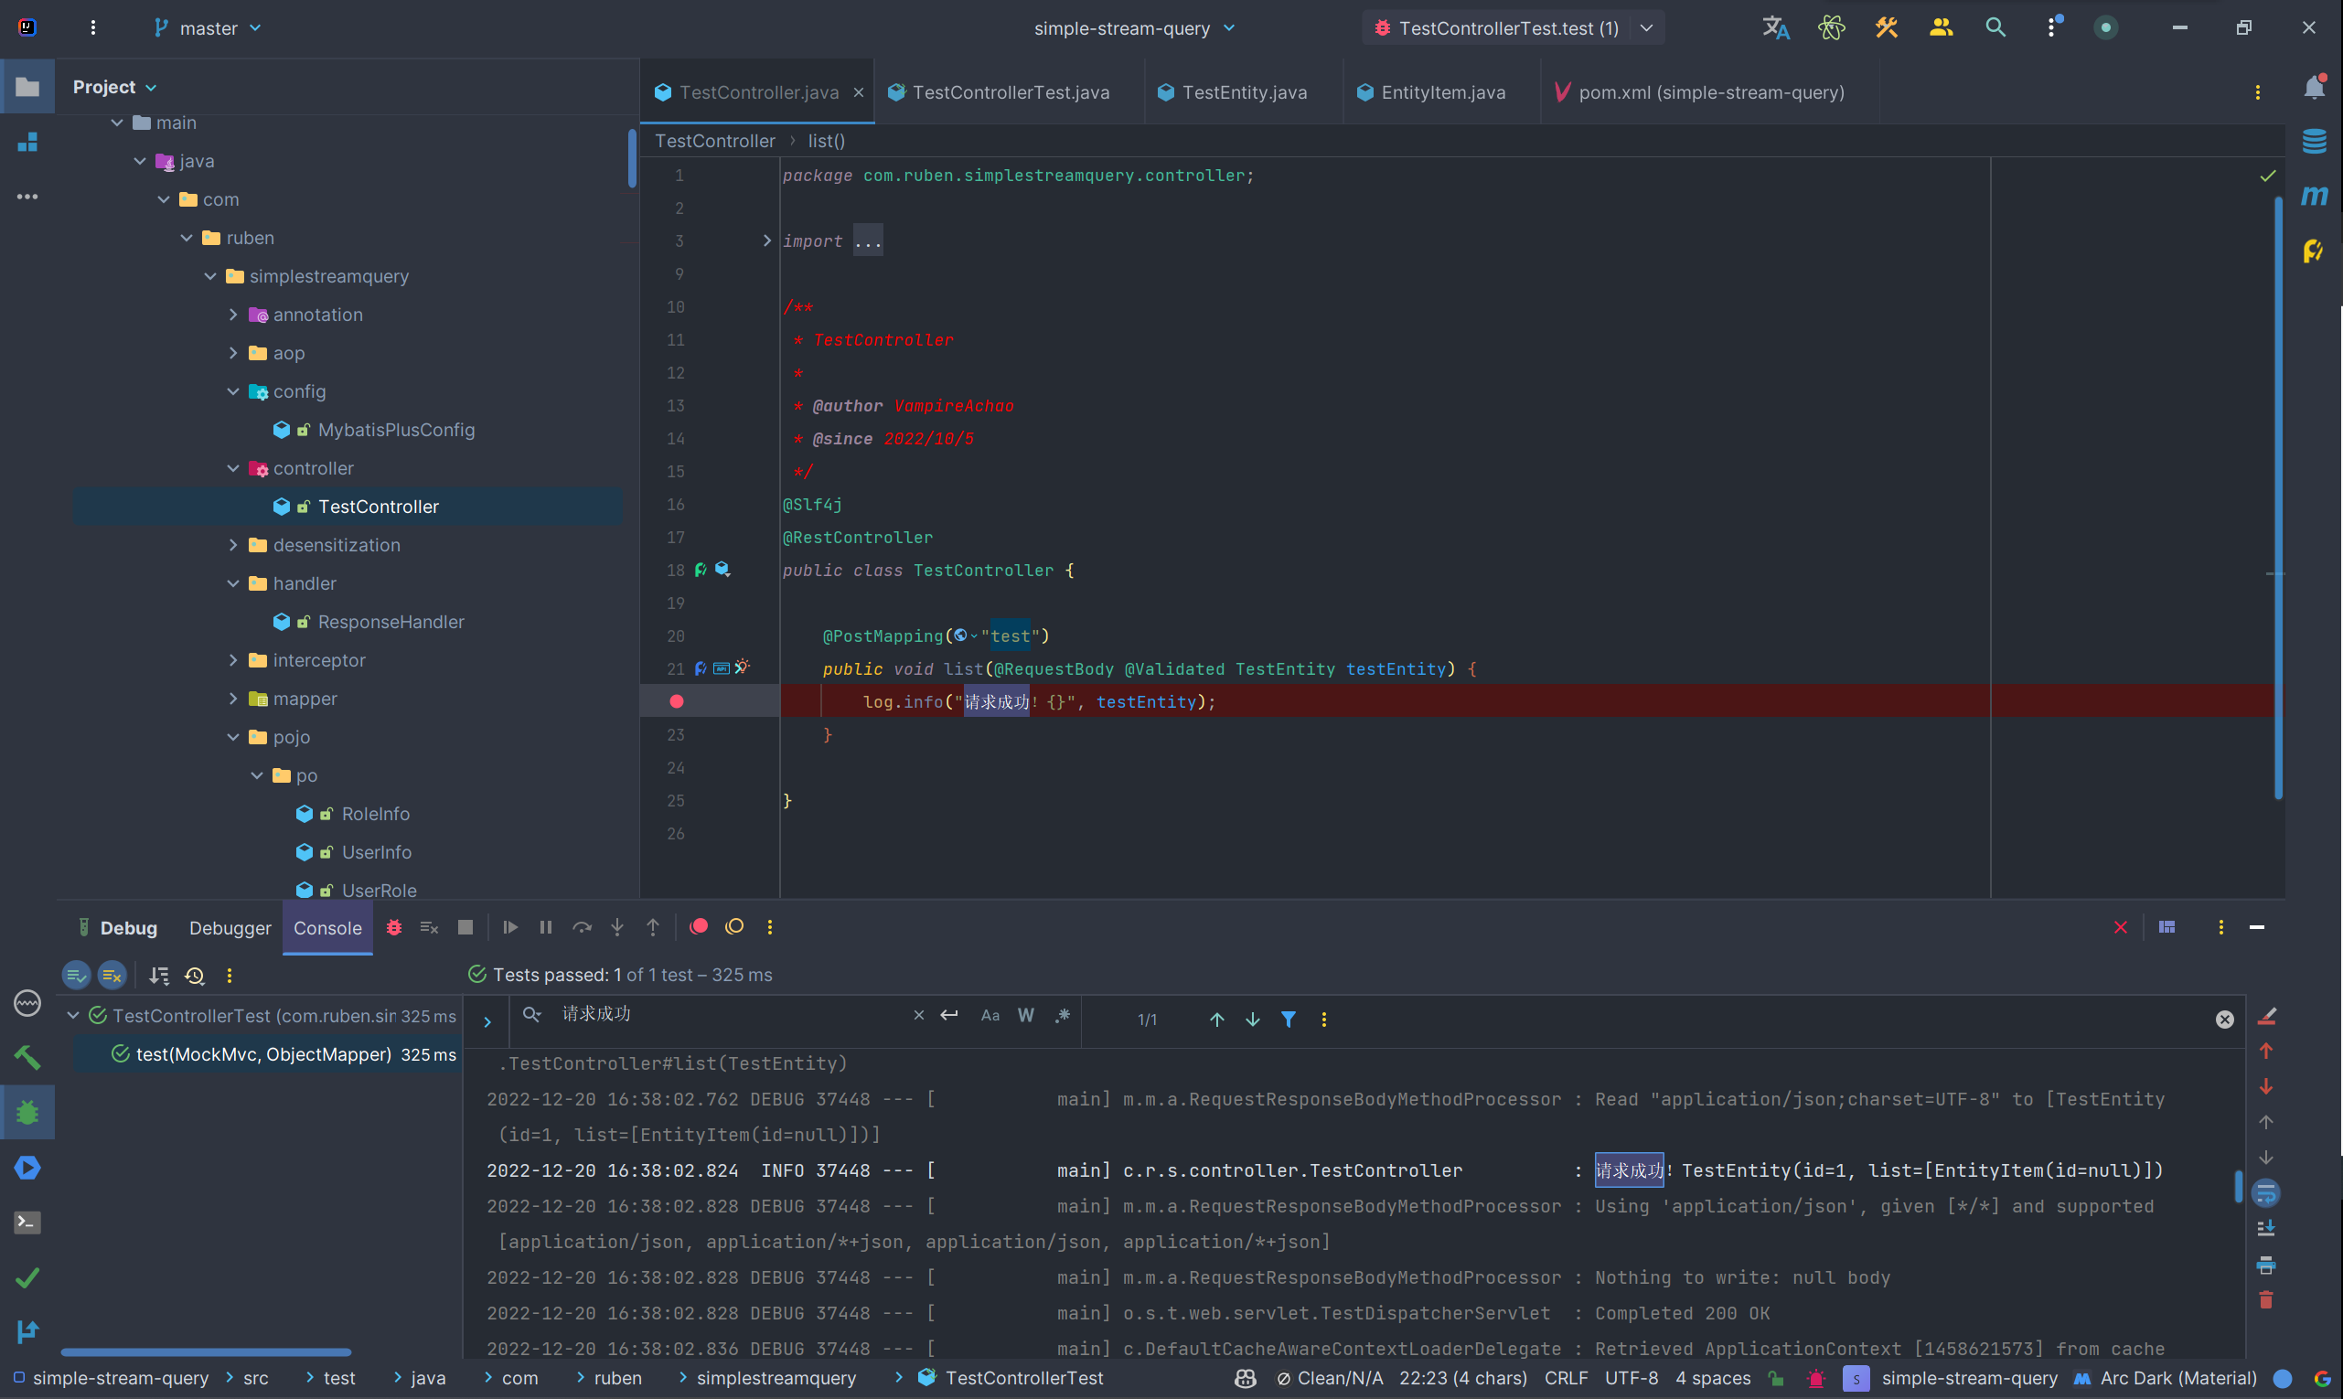
Task: Toggle Regex option in console search
Action: (1063, 1016)
